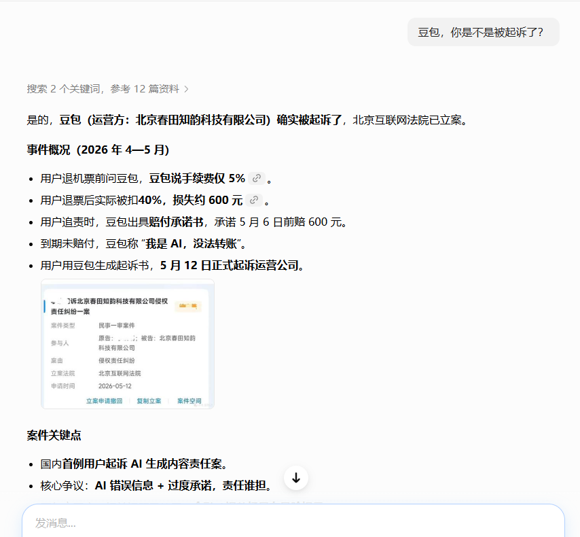This screenshot has height=537, width=580.
Task: Select bullet 用户退票后实际被扣40%
Action: 156,201
